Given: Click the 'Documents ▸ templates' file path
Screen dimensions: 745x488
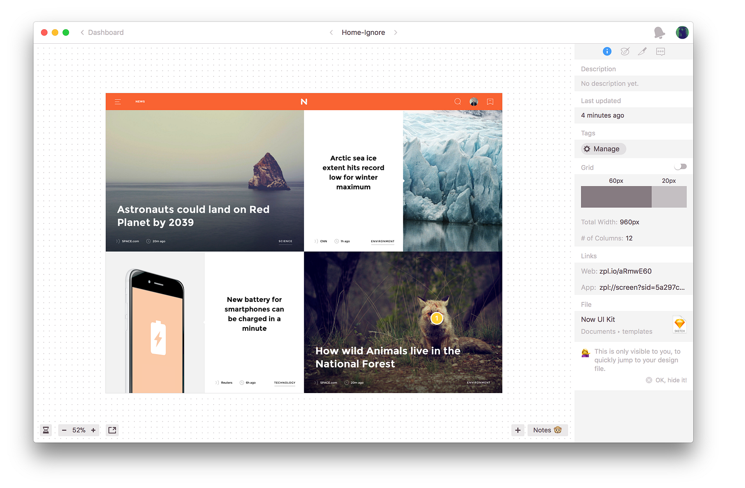Looking at the screenshot, I should (616, 332).
